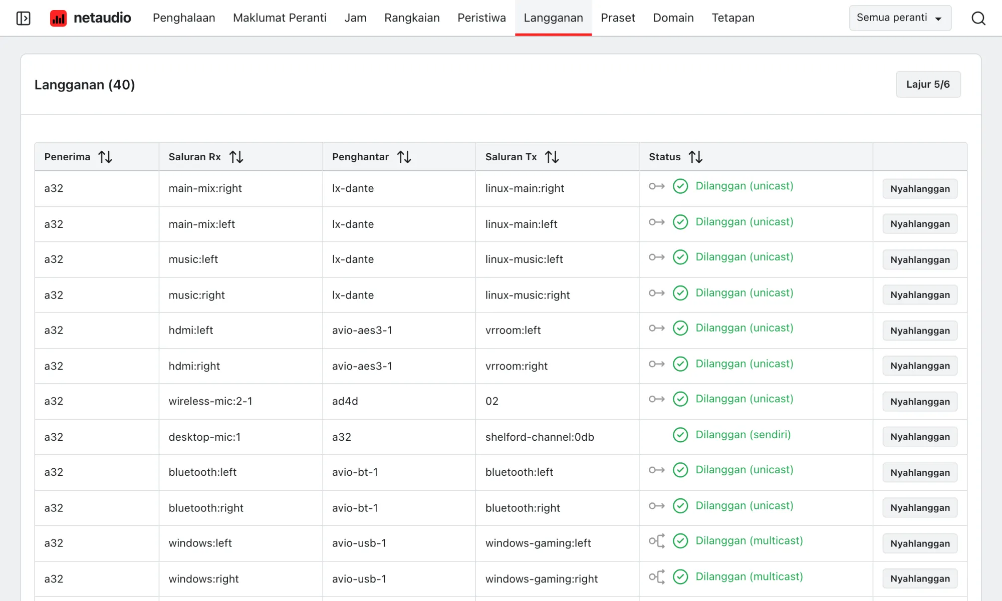1002x601 pixels.
Task: Open the Semua peranti device dropdown
Action: [x=900, y=18]
